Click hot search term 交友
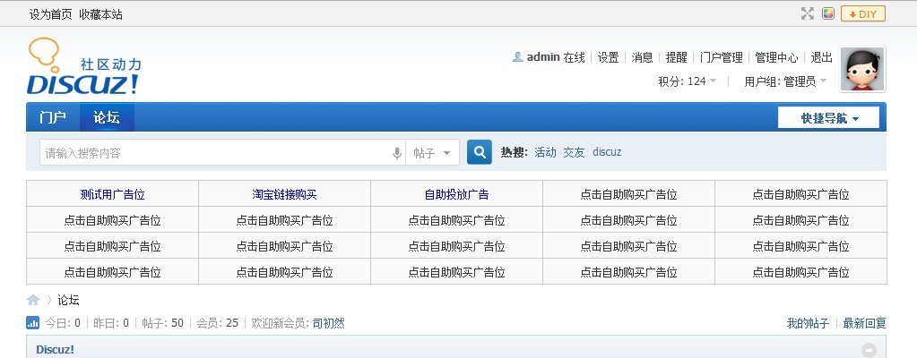 tap(574, 152)
